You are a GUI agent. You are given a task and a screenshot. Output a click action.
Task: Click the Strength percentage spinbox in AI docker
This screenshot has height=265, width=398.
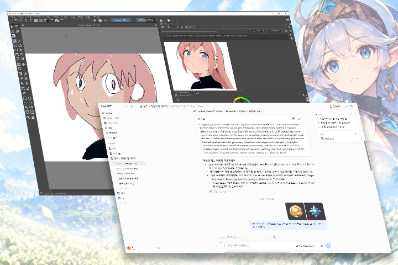[256, 31]
